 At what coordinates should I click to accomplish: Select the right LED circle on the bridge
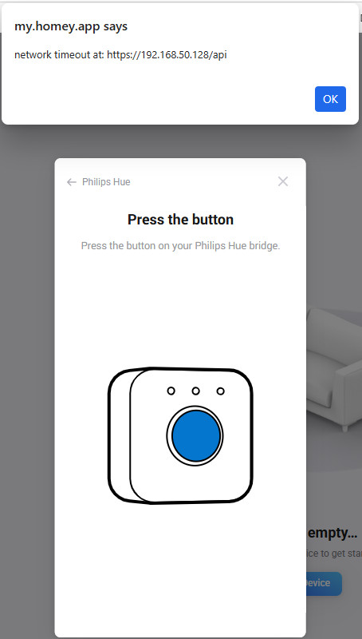tap(220, 391)
